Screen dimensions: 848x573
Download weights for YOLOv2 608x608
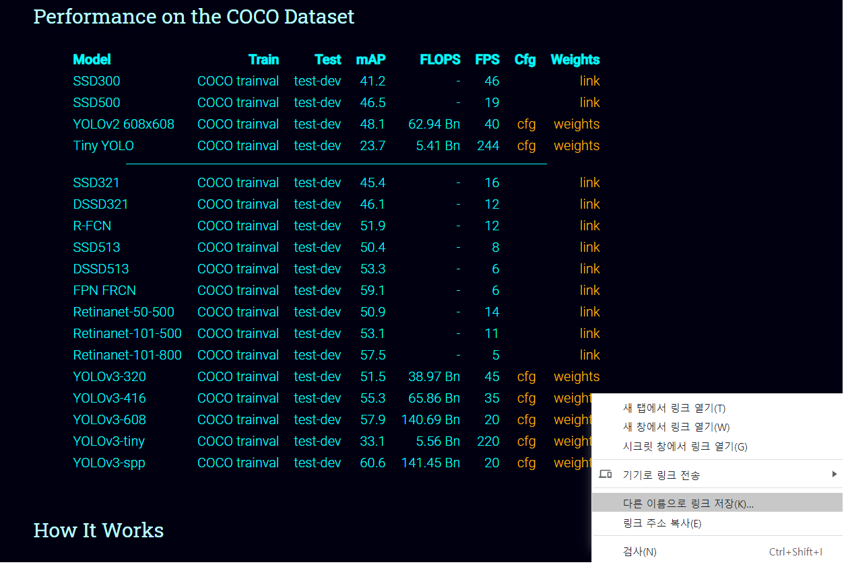(577, 124)
